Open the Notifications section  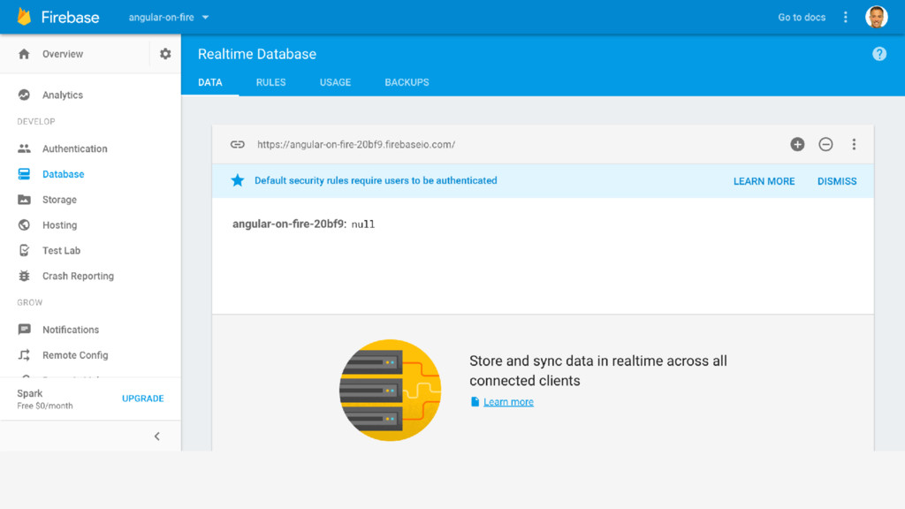point(71,330)
